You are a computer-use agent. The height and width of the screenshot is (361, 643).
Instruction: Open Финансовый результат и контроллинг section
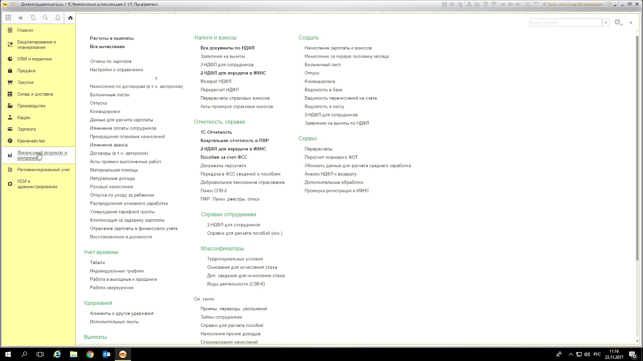tap(42, 155)
